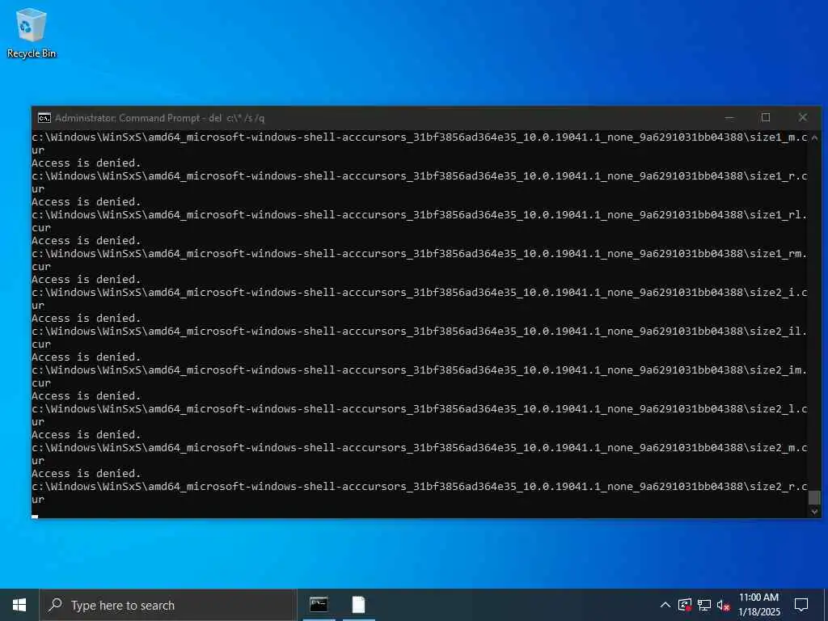This screenshot has width=828, height=621.
Task: Open the Recycle Bin desktop icon
Action: (x=32, y=32)
